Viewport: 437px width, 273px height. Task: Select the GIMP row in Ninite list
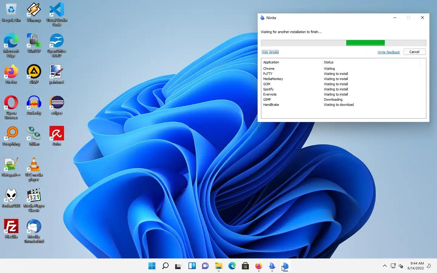coord(344,99)
